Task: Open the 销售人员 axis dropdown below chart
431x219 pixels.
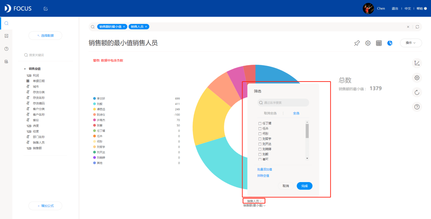Action: click(x=254, y=201)
